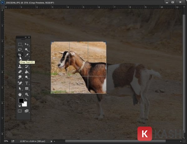Select the History Brush tool
The image size is (187, 144).
[26, 66]
